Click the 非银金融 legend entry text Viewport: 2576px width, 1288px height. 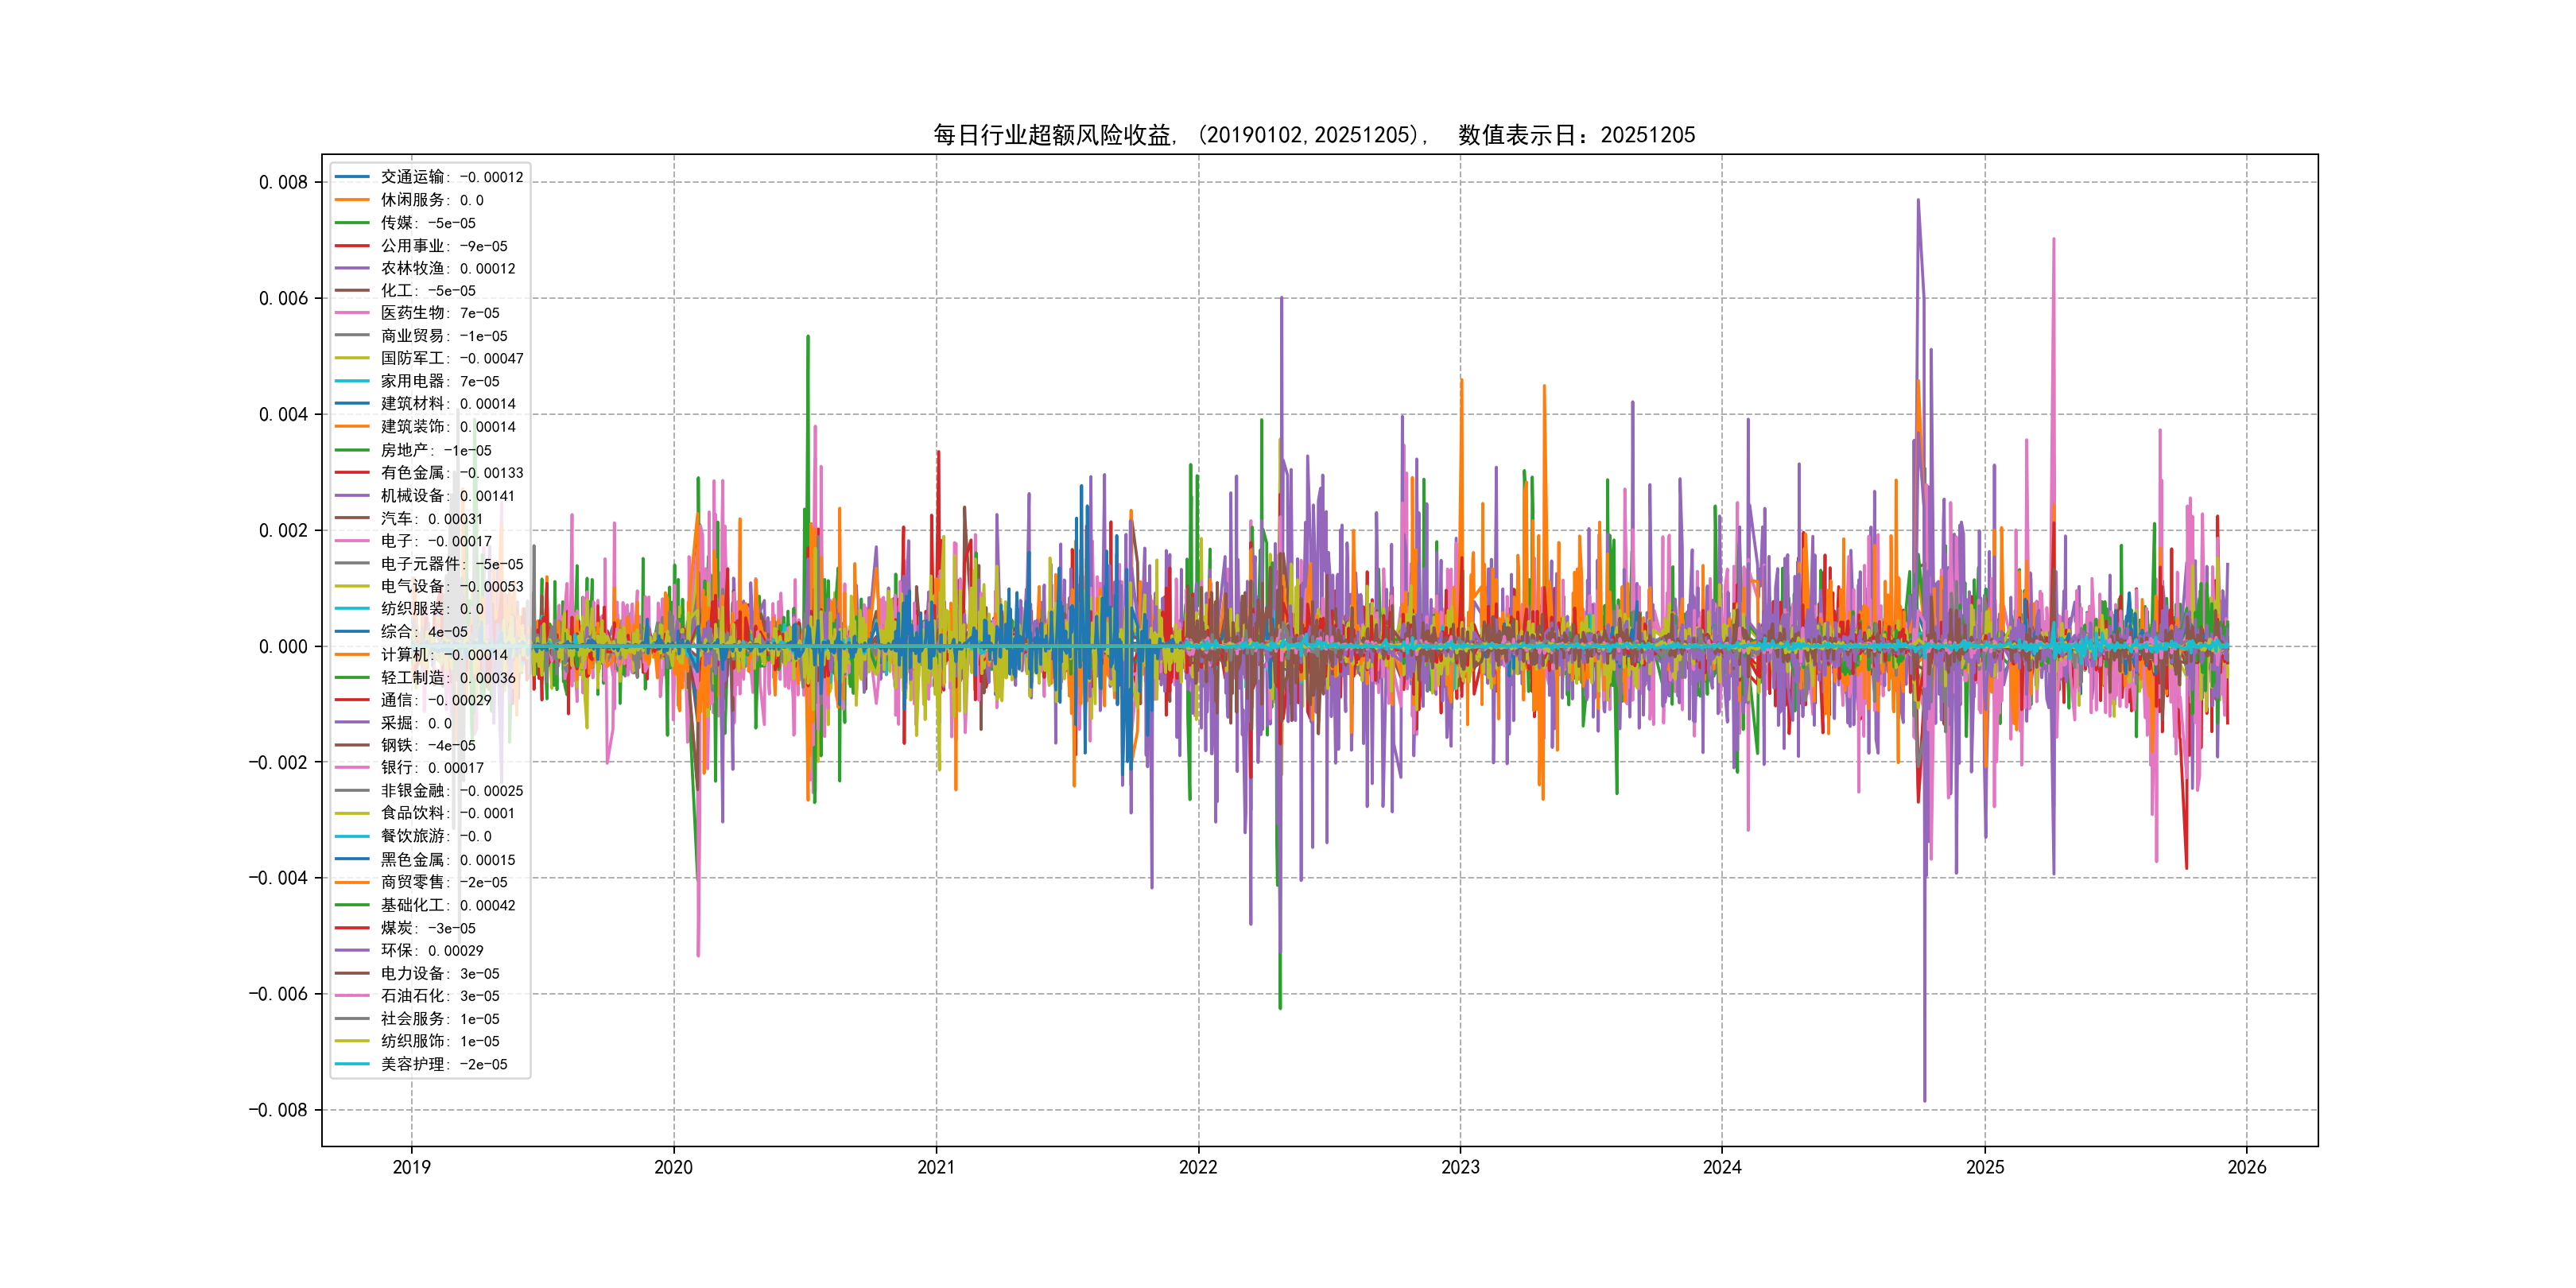(x=451, y=791)
